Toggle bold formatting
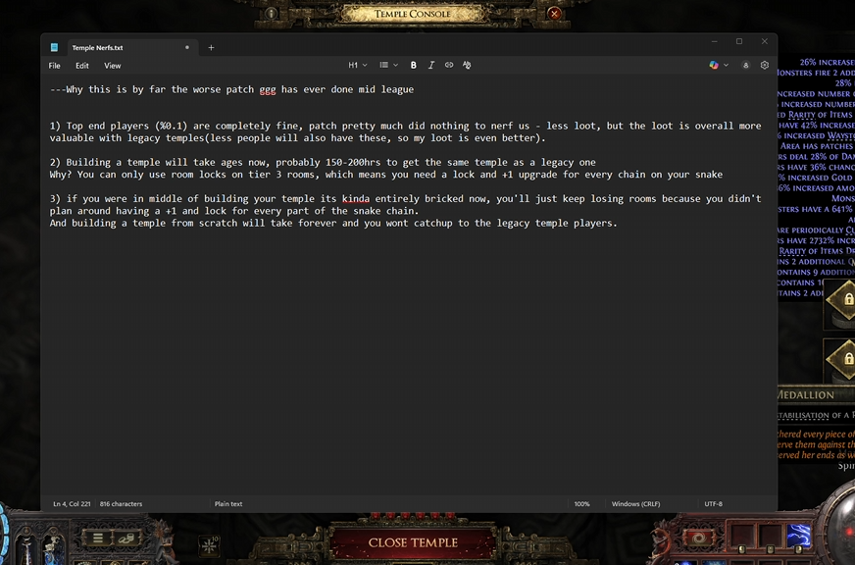 pos(414,65)
